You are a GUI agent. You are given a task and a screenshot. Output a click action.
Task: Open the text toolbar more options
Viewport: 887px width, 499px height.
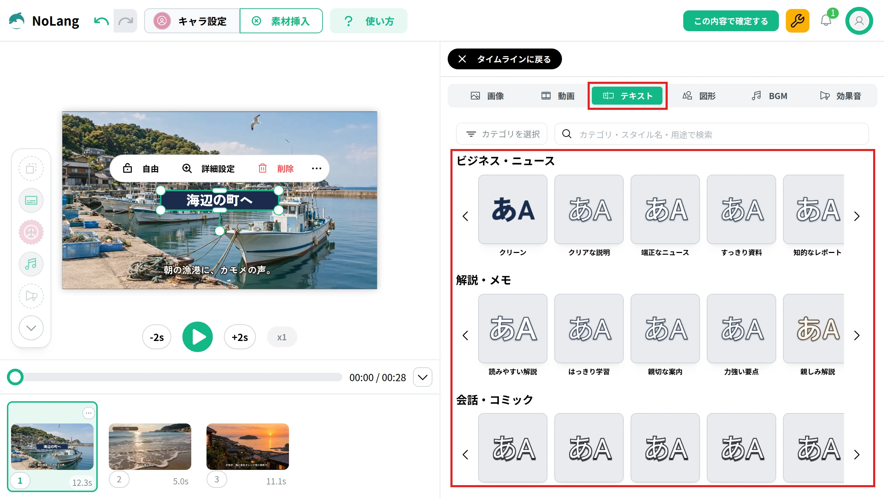point(316,169)
